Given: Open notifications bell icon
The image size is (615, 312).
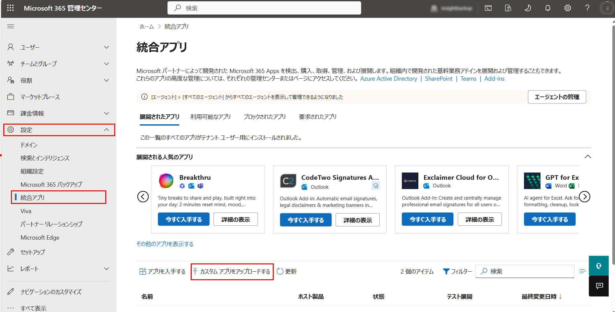Looking at the screenshot, I should (x=548, y=8).
